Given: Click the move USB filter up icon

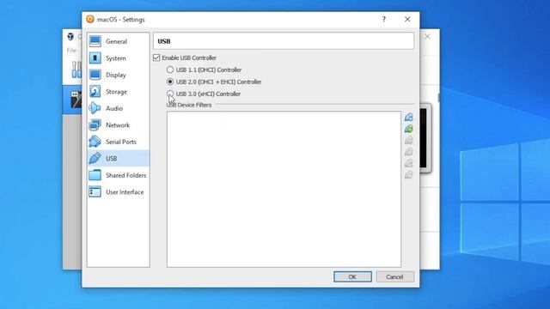Looking at the screenshot, I should (409, 163).
